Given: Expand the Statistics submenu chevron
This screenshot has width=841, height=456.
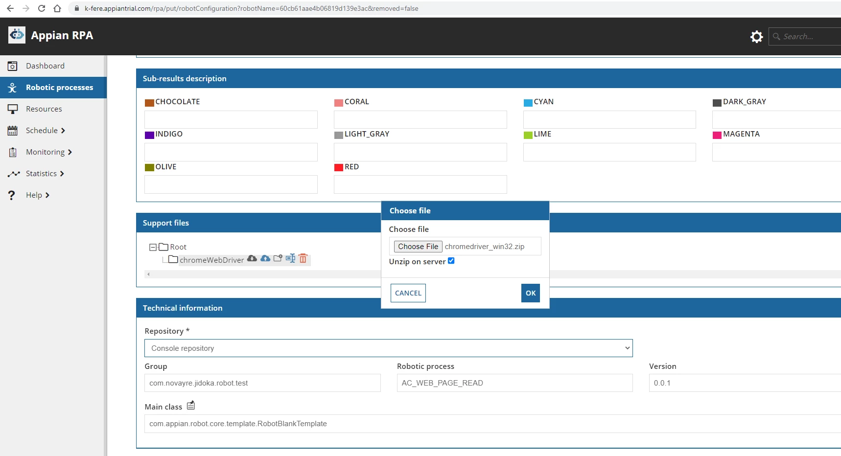Looking at the screenshot, I should (x=62, y=174).
